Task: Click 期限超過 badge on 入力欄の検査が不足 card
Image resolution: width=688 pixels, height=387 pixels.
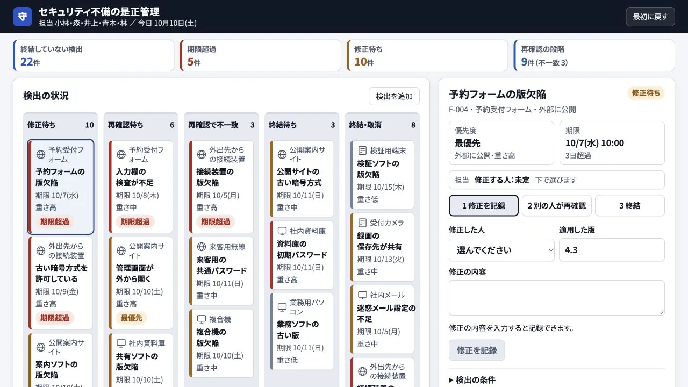Action: pos(135,221)
